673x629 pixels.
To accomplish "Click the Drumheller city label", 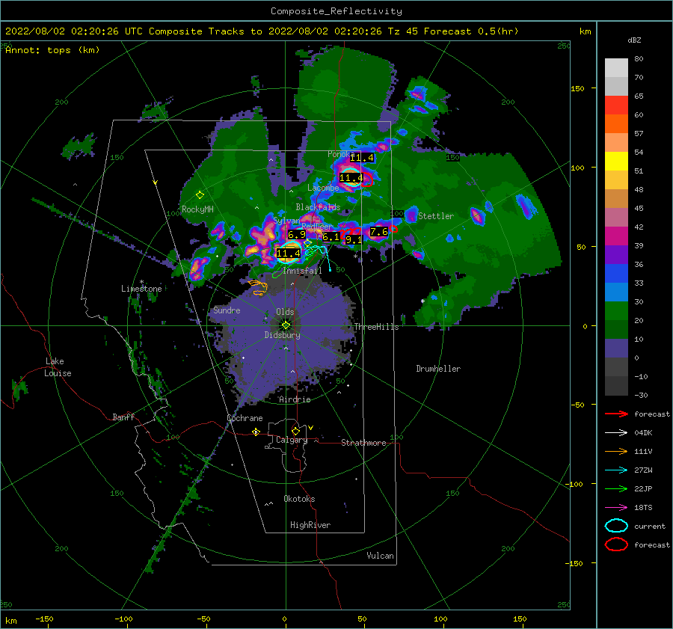I will point(438,369).
